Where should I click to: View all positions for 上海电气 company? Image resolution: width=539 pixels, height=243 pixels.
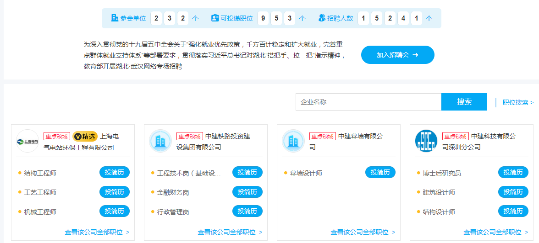coord(97,232)
